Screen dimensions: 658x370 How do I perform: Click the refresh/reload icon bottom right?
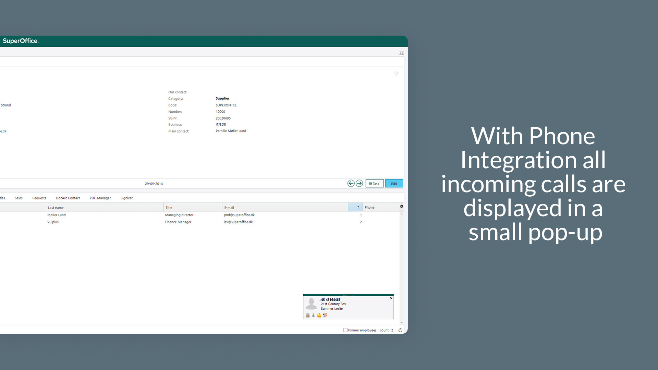[x=400, y=330]
